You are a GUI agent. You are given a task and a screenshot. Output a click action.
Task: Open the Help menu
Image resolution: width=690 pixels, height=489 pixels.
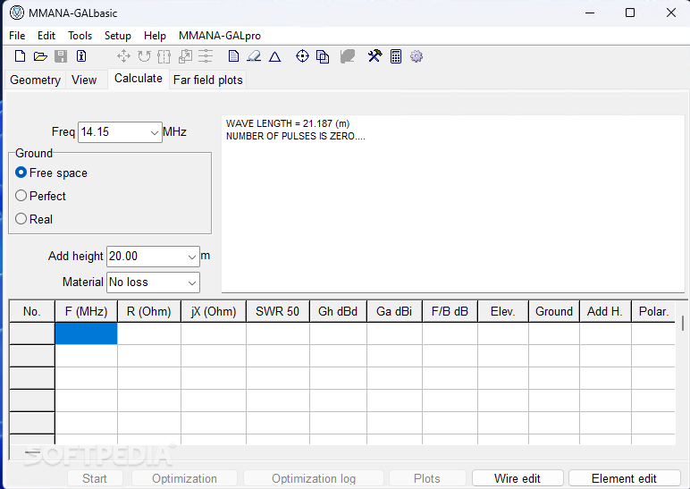[x=155, y=36]
